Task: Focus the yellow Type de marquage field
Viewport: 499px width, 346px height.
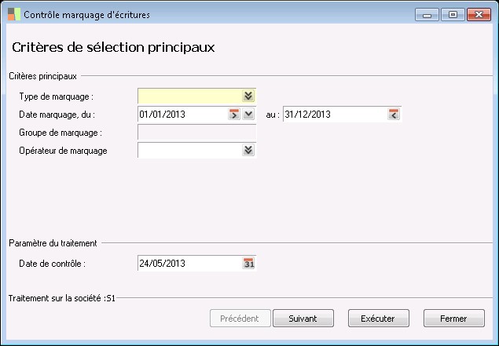Action: [x=189, y=96]
